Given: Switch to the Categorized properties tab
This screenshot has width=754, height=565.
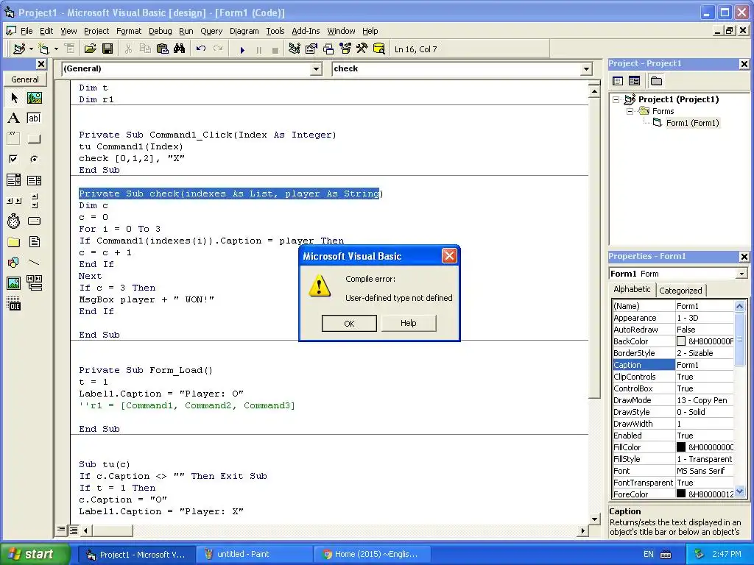Looking at the screenshot, I should click(x=680, y=290).
